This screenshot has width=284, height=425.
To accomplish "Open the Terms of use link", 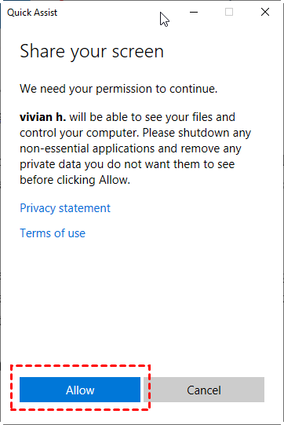I will tap(53, 233).
